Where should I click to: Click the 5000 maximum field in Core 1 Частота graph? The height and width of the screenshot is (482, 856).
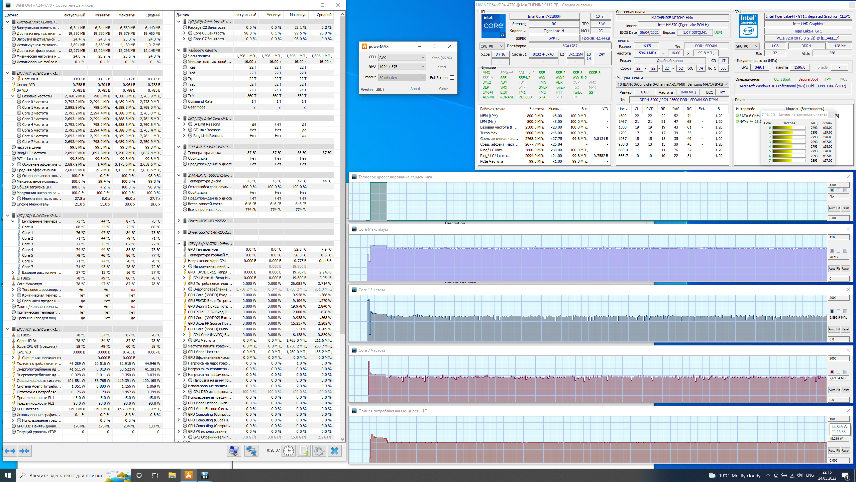tap(839, 298)
